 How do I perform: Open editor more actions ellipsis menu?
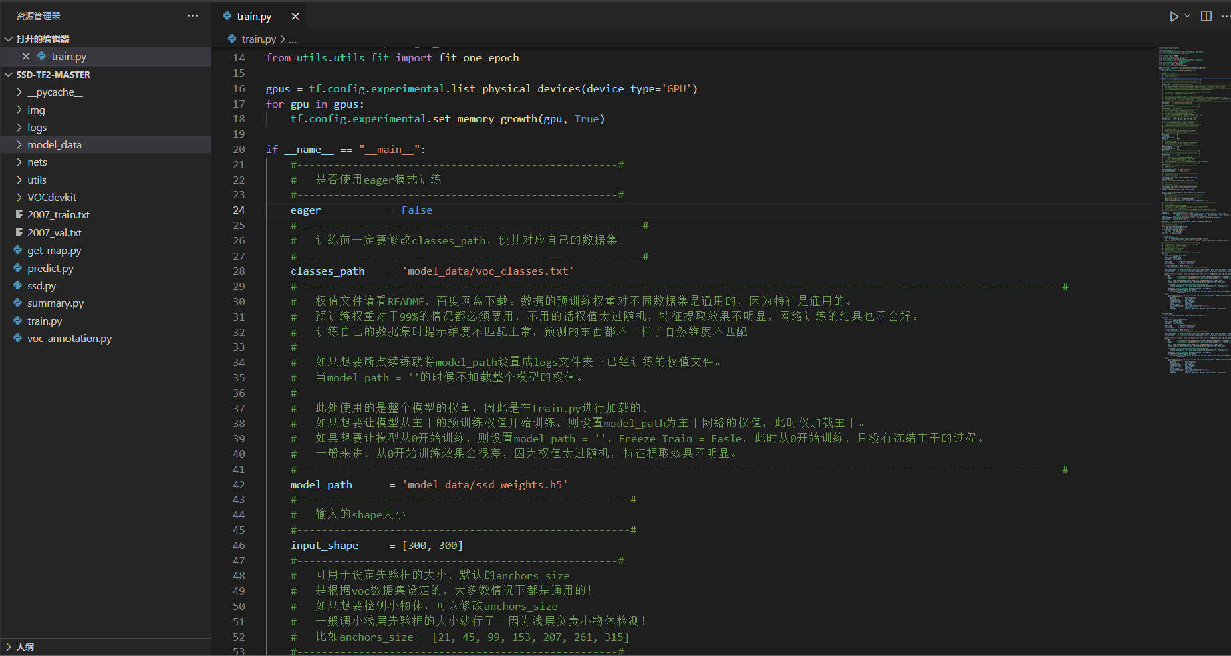click(x=1225, y=16)
